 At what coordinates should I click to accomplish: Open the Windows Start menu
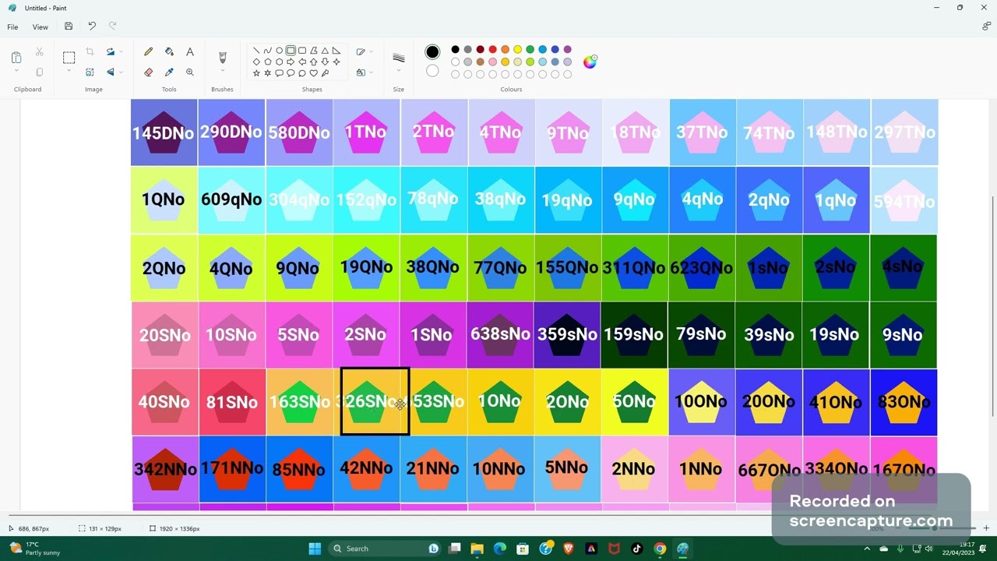click(x=315, y=549)
